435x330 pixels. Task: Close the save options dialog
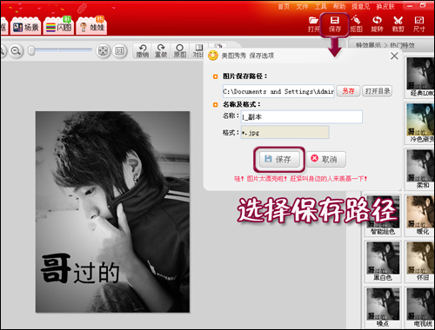394,56
